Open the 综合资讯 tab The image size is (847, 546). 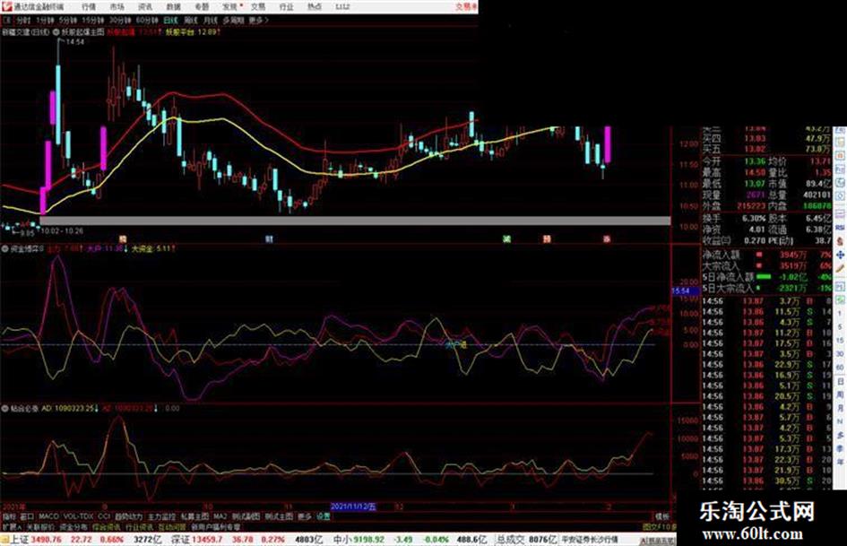(x=107, y=527)
